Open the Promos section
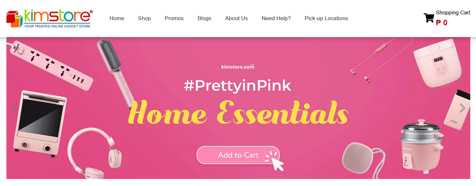 [x=174, y=18]
